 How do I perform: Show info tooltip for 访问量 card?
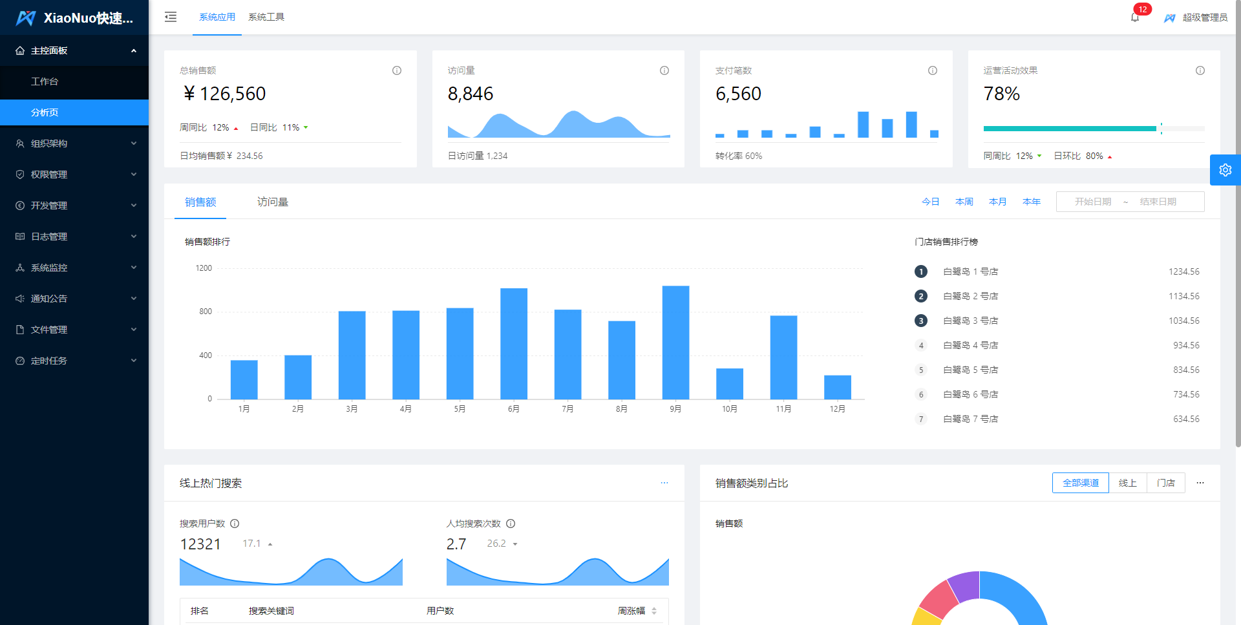pos(664,70)
